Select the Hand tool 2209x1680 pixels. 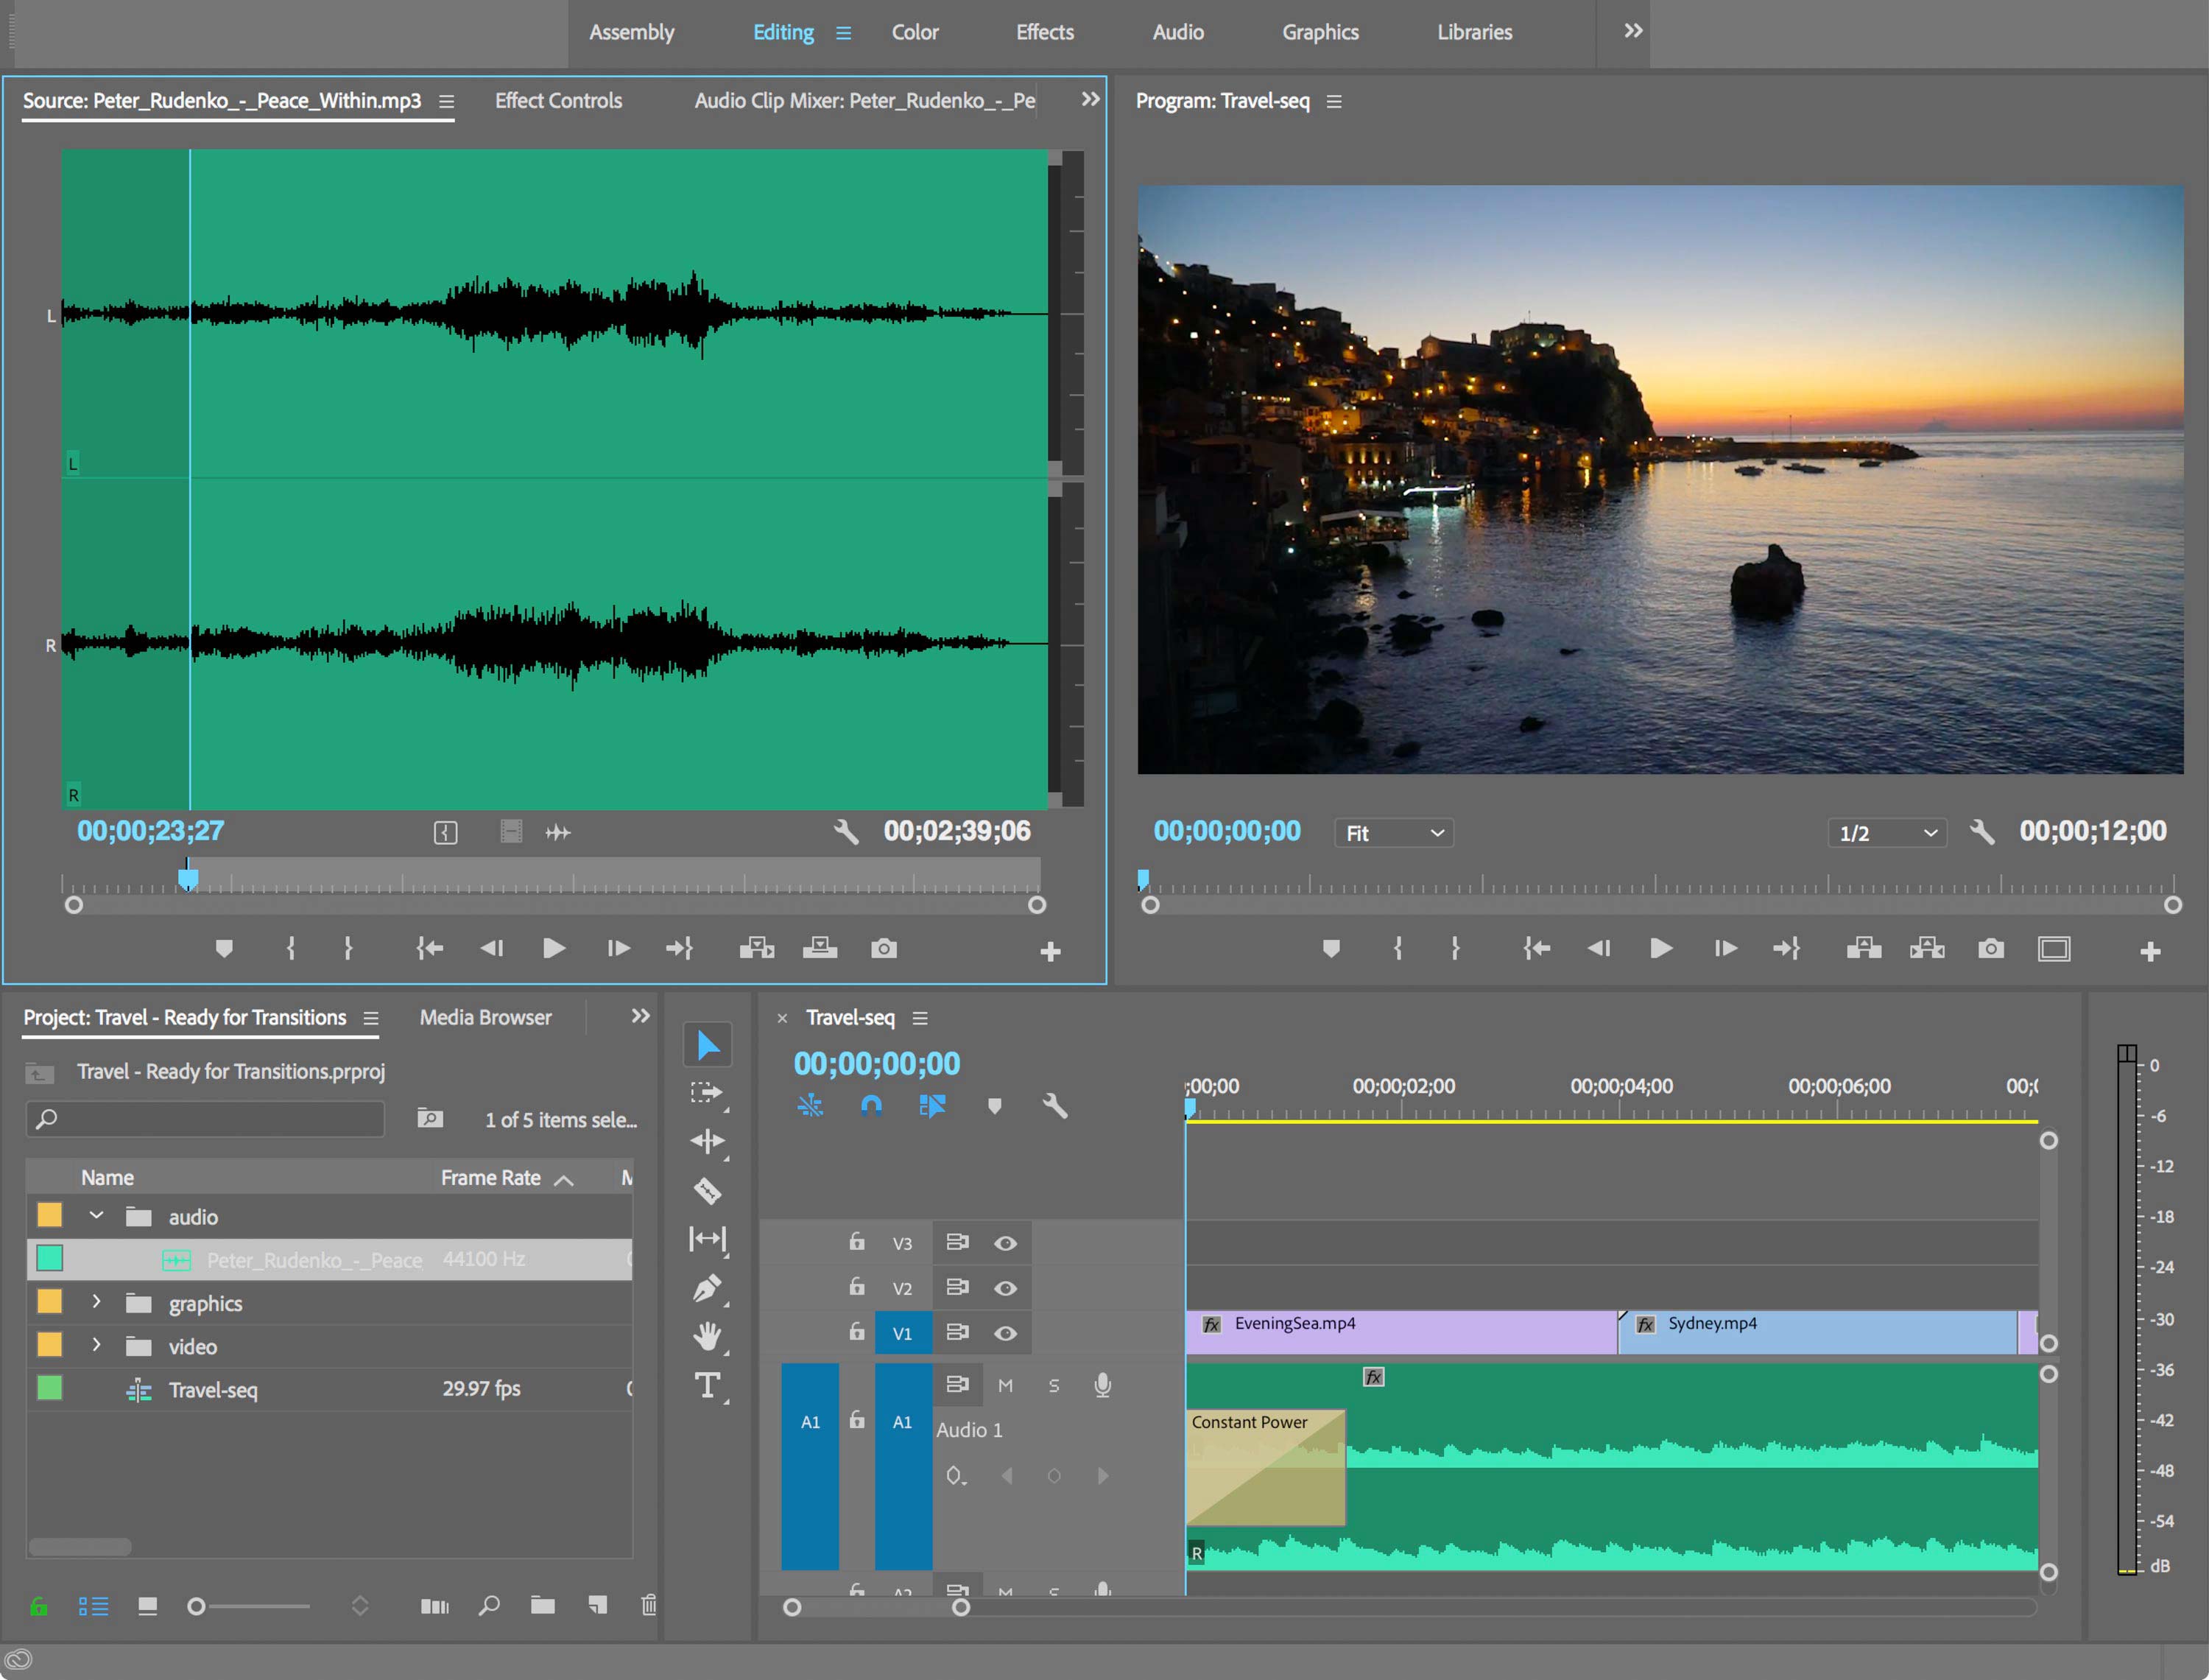707,1336
